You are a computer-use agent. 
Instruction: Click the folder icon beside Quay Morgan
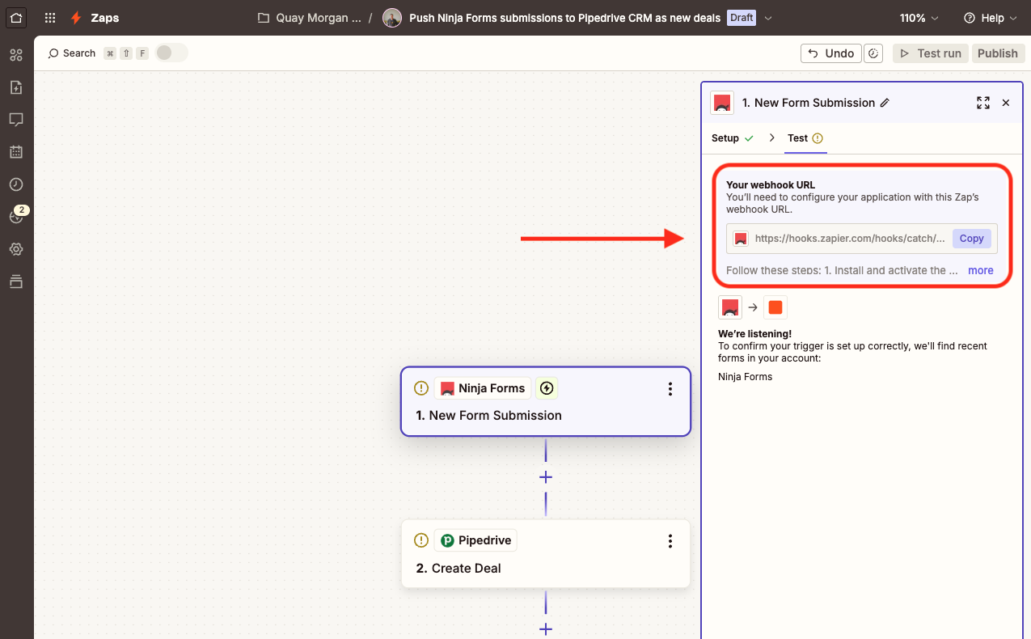[x=263, y=18]
